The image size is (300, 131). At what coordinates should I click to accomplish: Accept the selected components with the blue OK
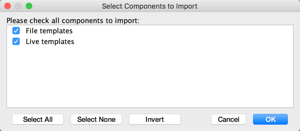(x=270, y=119)
